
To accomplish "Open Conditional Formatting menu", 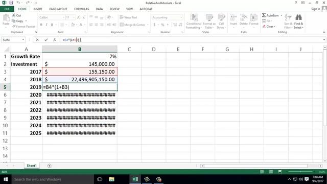I will (x=194, y=21).
